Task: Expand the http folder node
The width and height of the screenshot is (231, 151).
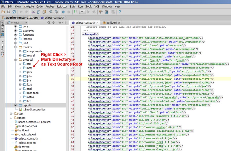Action: click(20, 68)
